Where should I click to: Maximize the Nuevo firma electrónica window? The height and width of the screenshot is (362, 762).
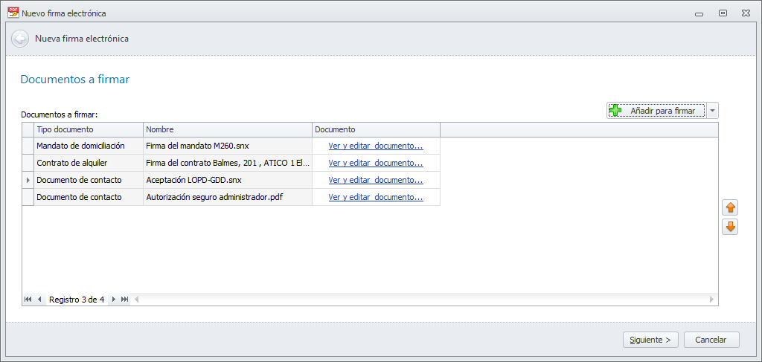tap(723, 13)
